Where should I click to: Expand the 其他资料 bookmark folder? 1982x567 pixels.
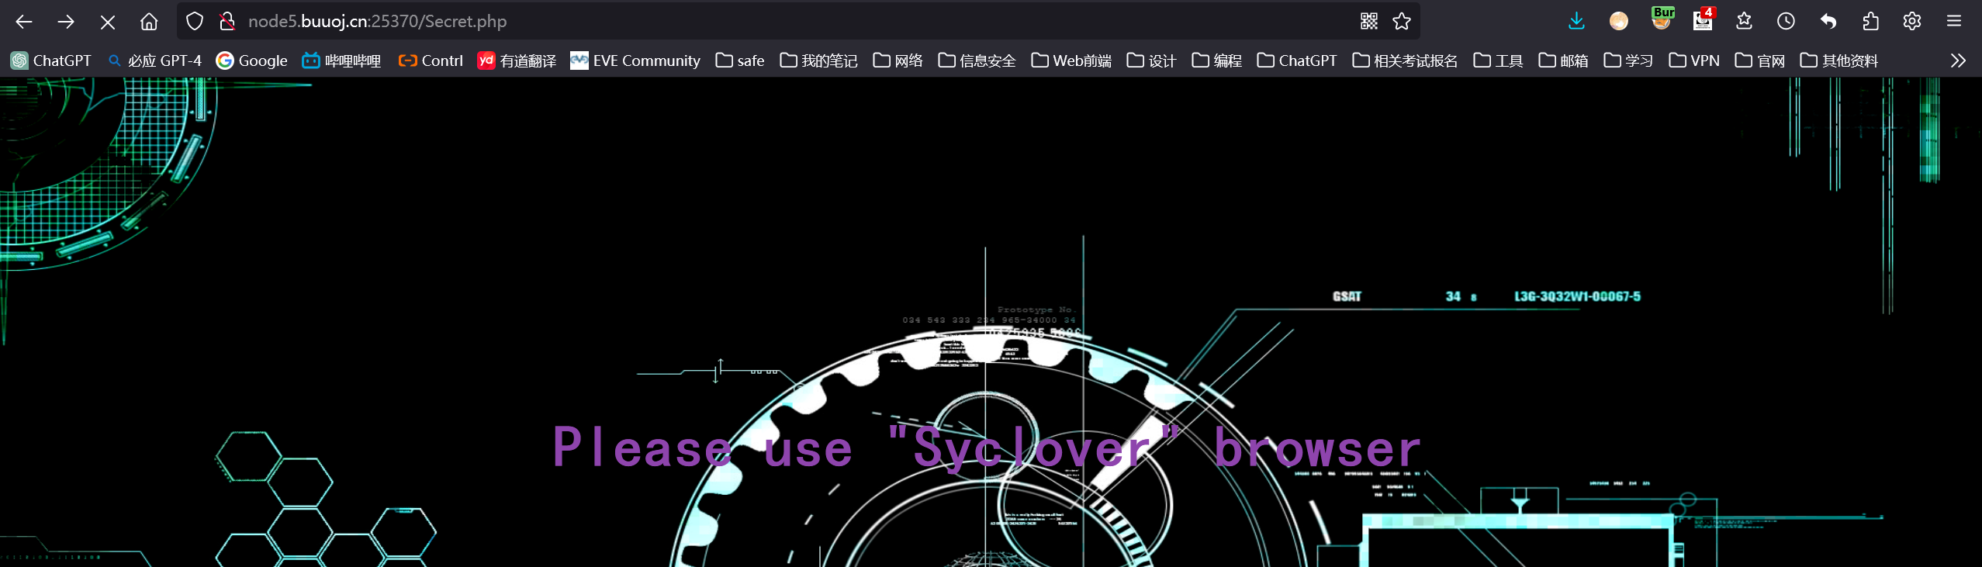[x=1839, y=61]
